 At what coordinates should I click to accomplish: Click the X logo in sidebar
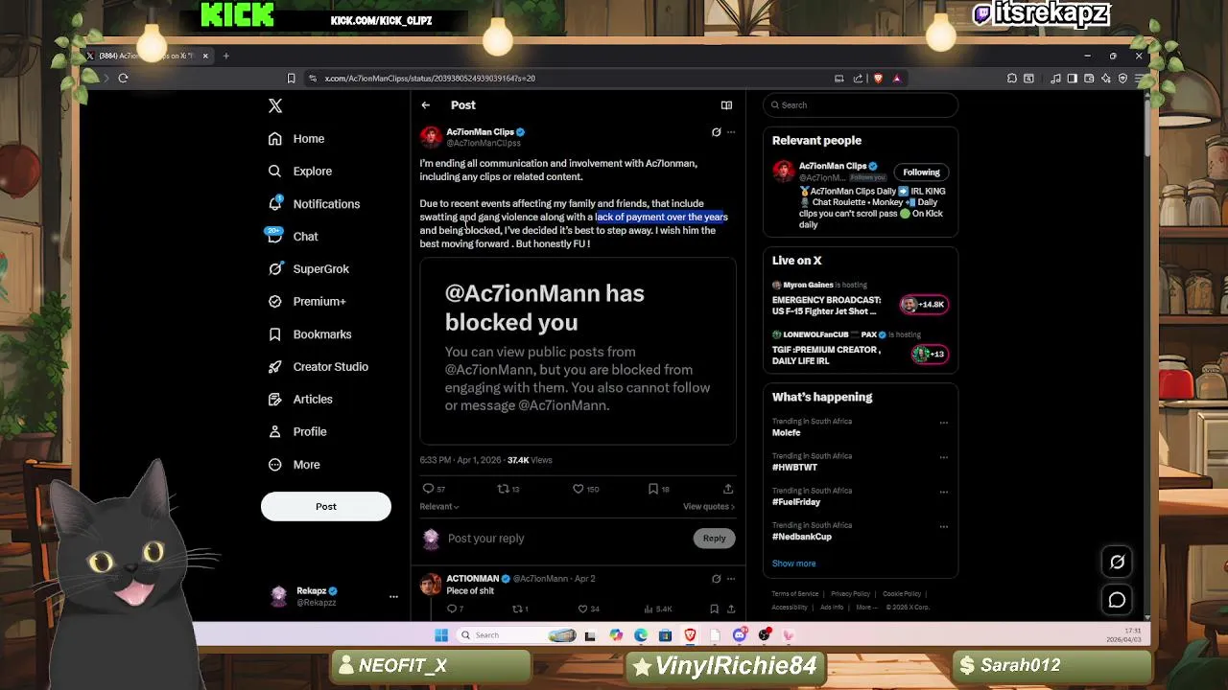point(275,105)
